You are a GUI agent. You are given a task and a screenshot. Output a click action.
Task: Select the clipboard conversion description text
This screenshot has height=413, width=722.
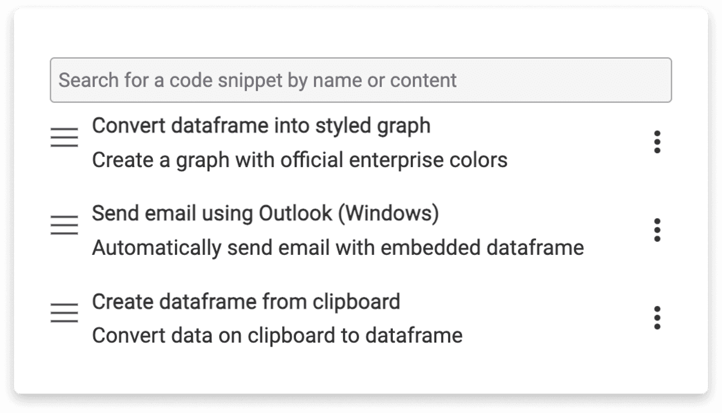[277, 335]
